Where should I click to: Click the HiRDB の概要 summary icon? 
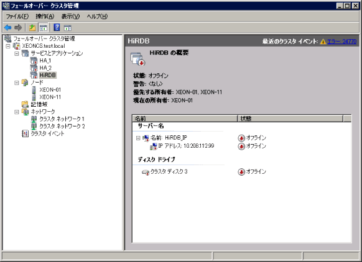pyautogui.click(x=138, y=59)
